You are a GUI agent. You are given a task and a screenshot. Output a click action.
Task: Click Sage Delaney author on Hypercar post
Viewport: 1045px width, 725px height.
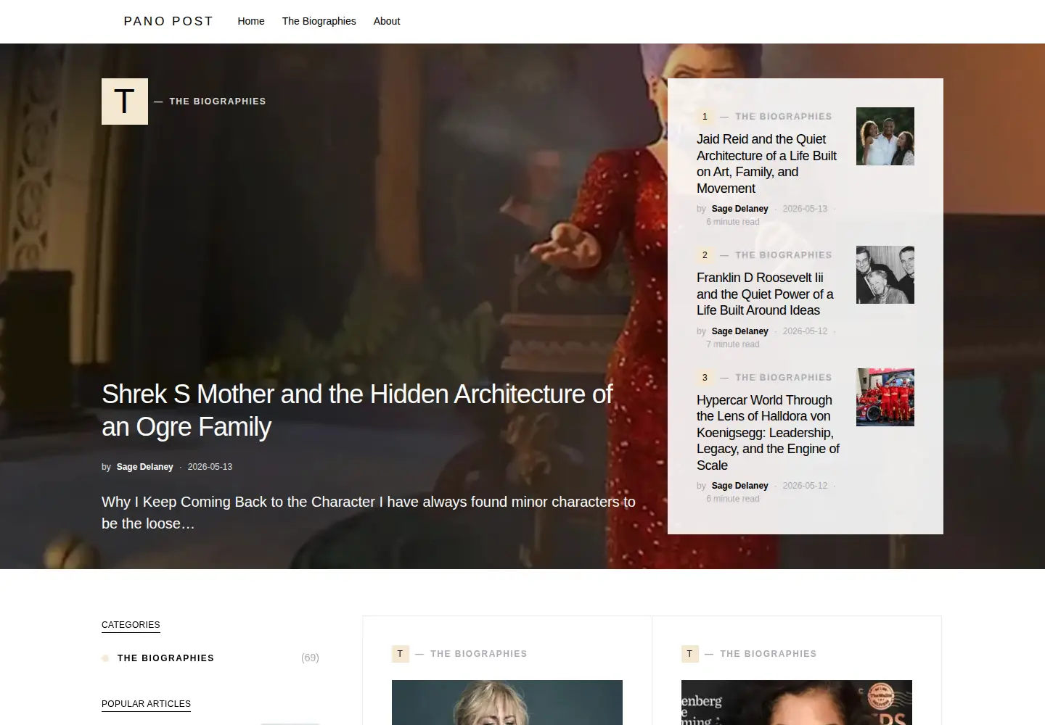[x=739, y=486]
